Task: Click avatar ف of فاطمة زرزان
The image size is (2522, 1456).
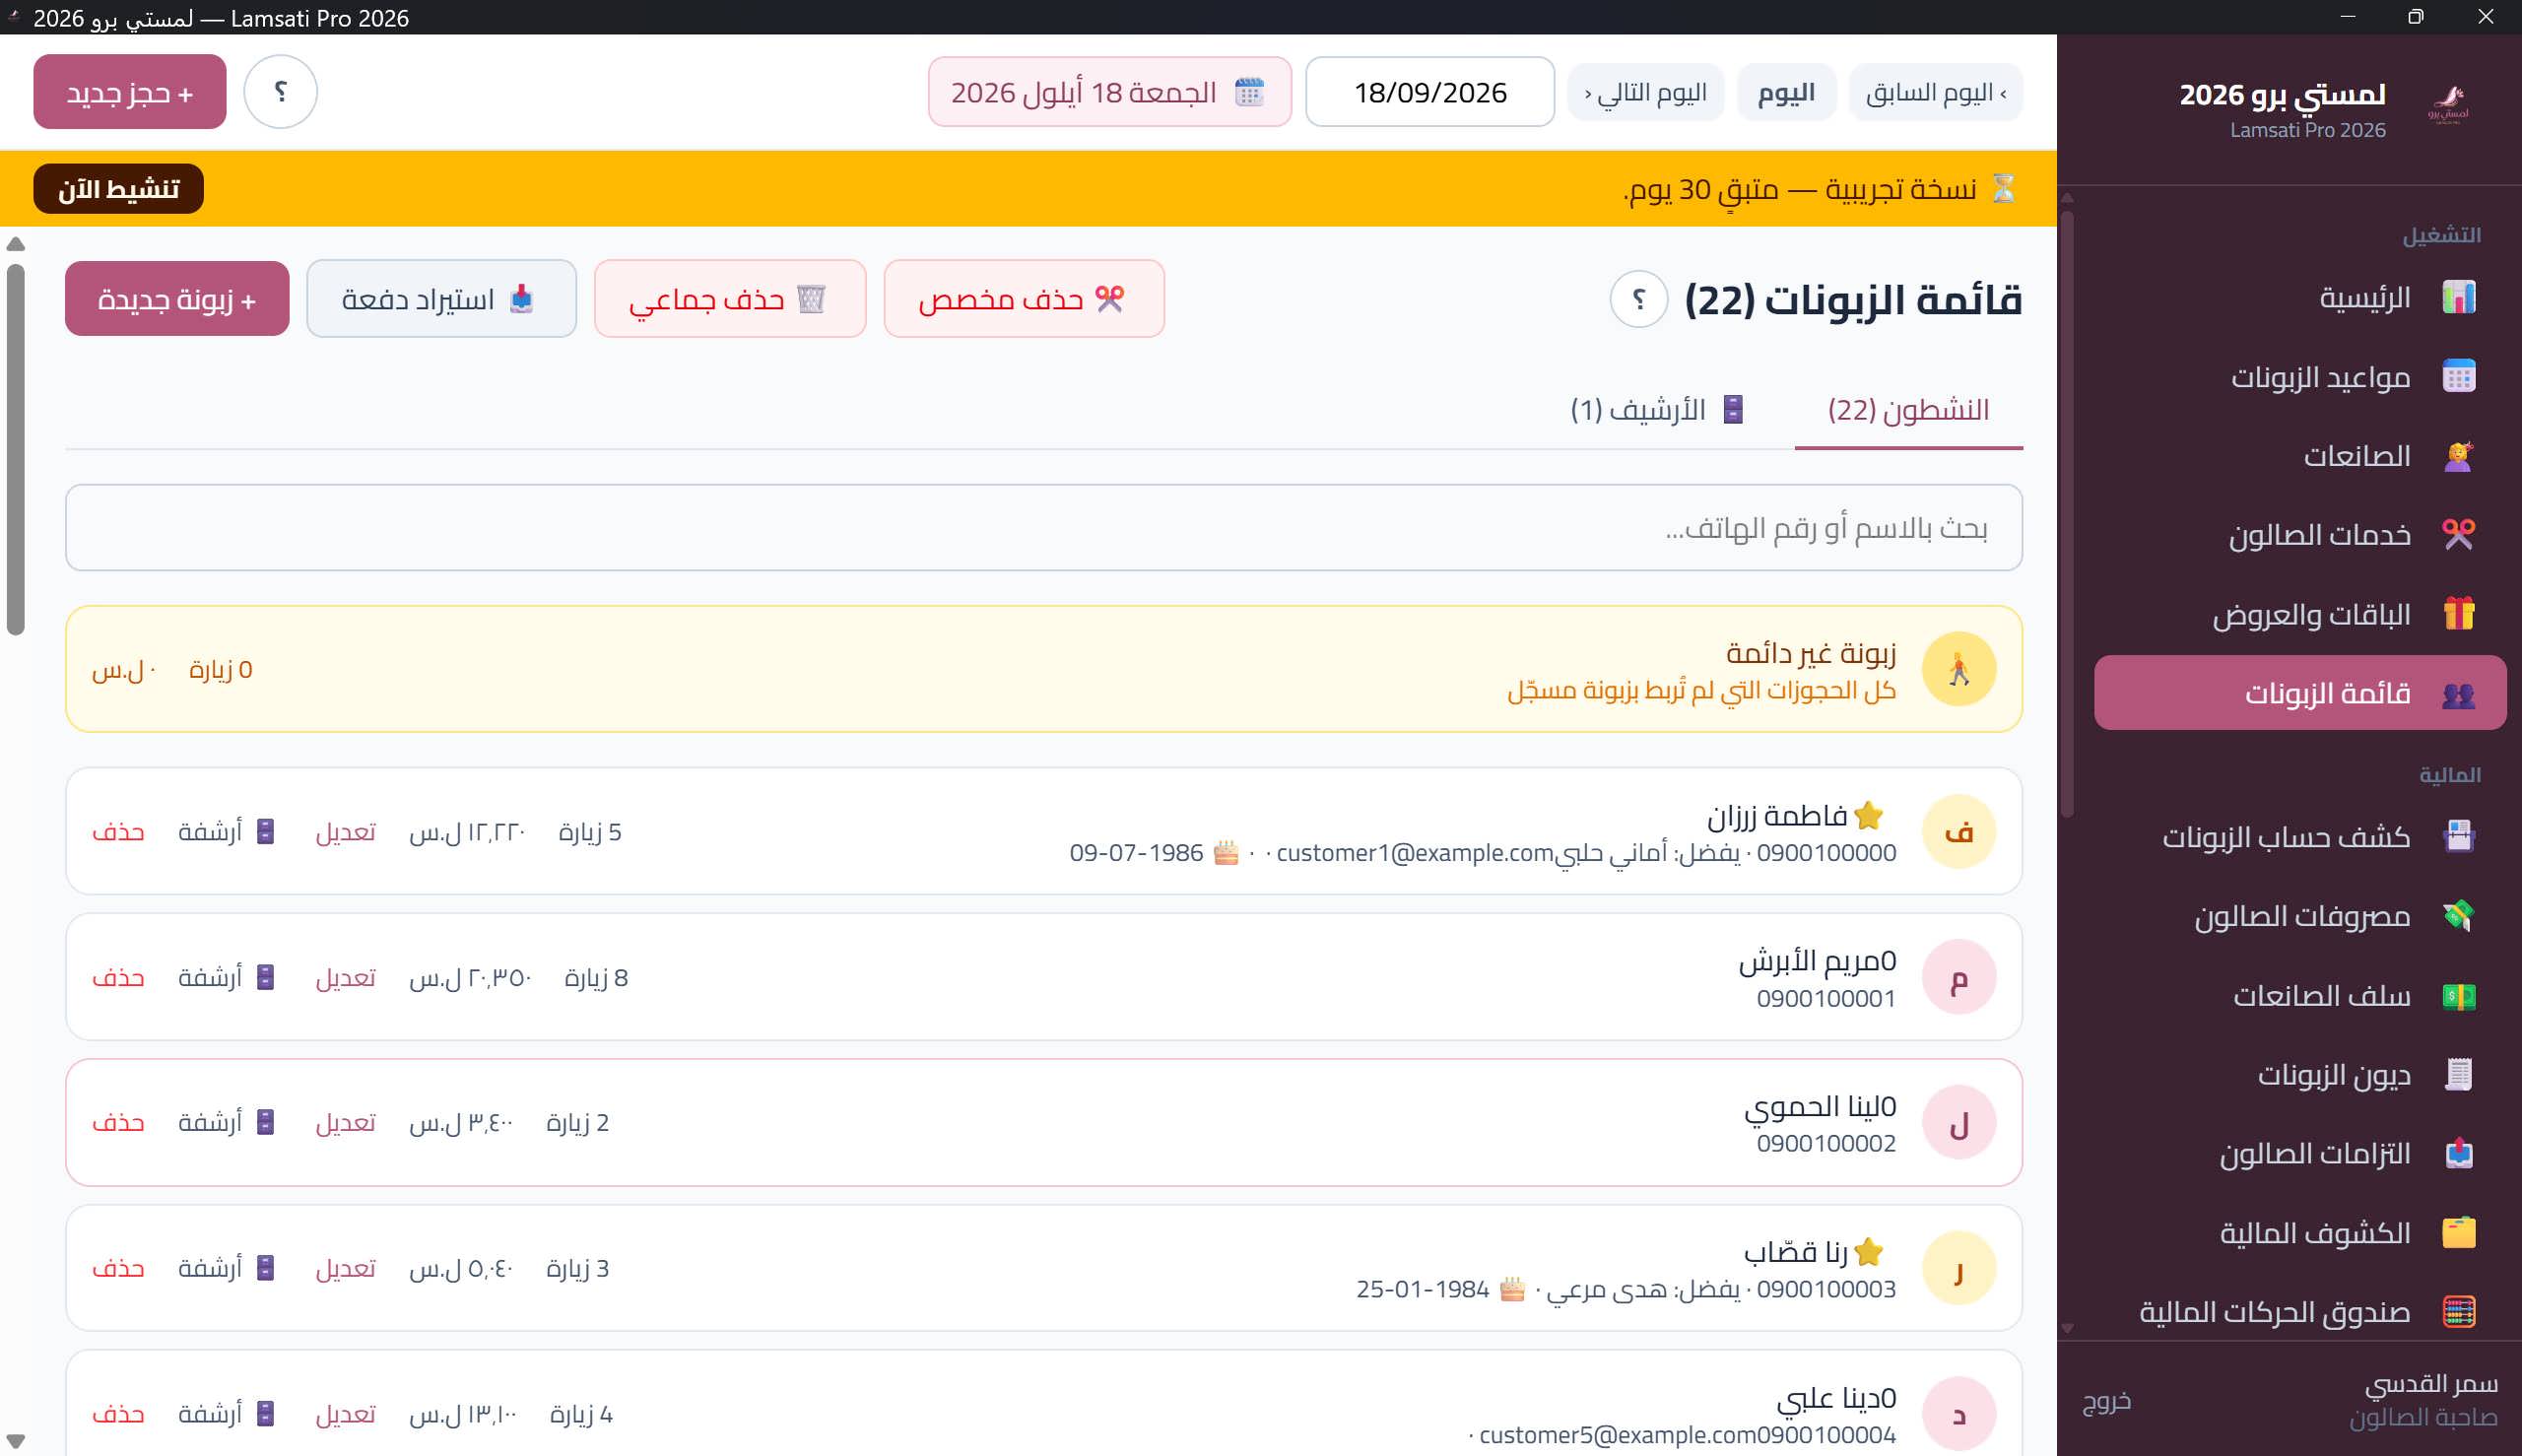Action: pos(1958,832)
